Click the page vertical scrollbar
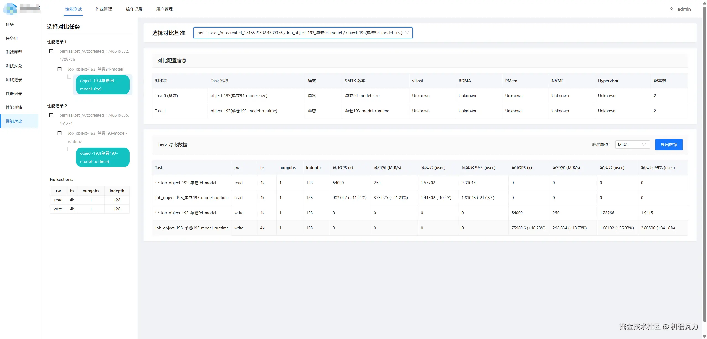Viewport: 707px width, 339px height. tap(704, 166)
